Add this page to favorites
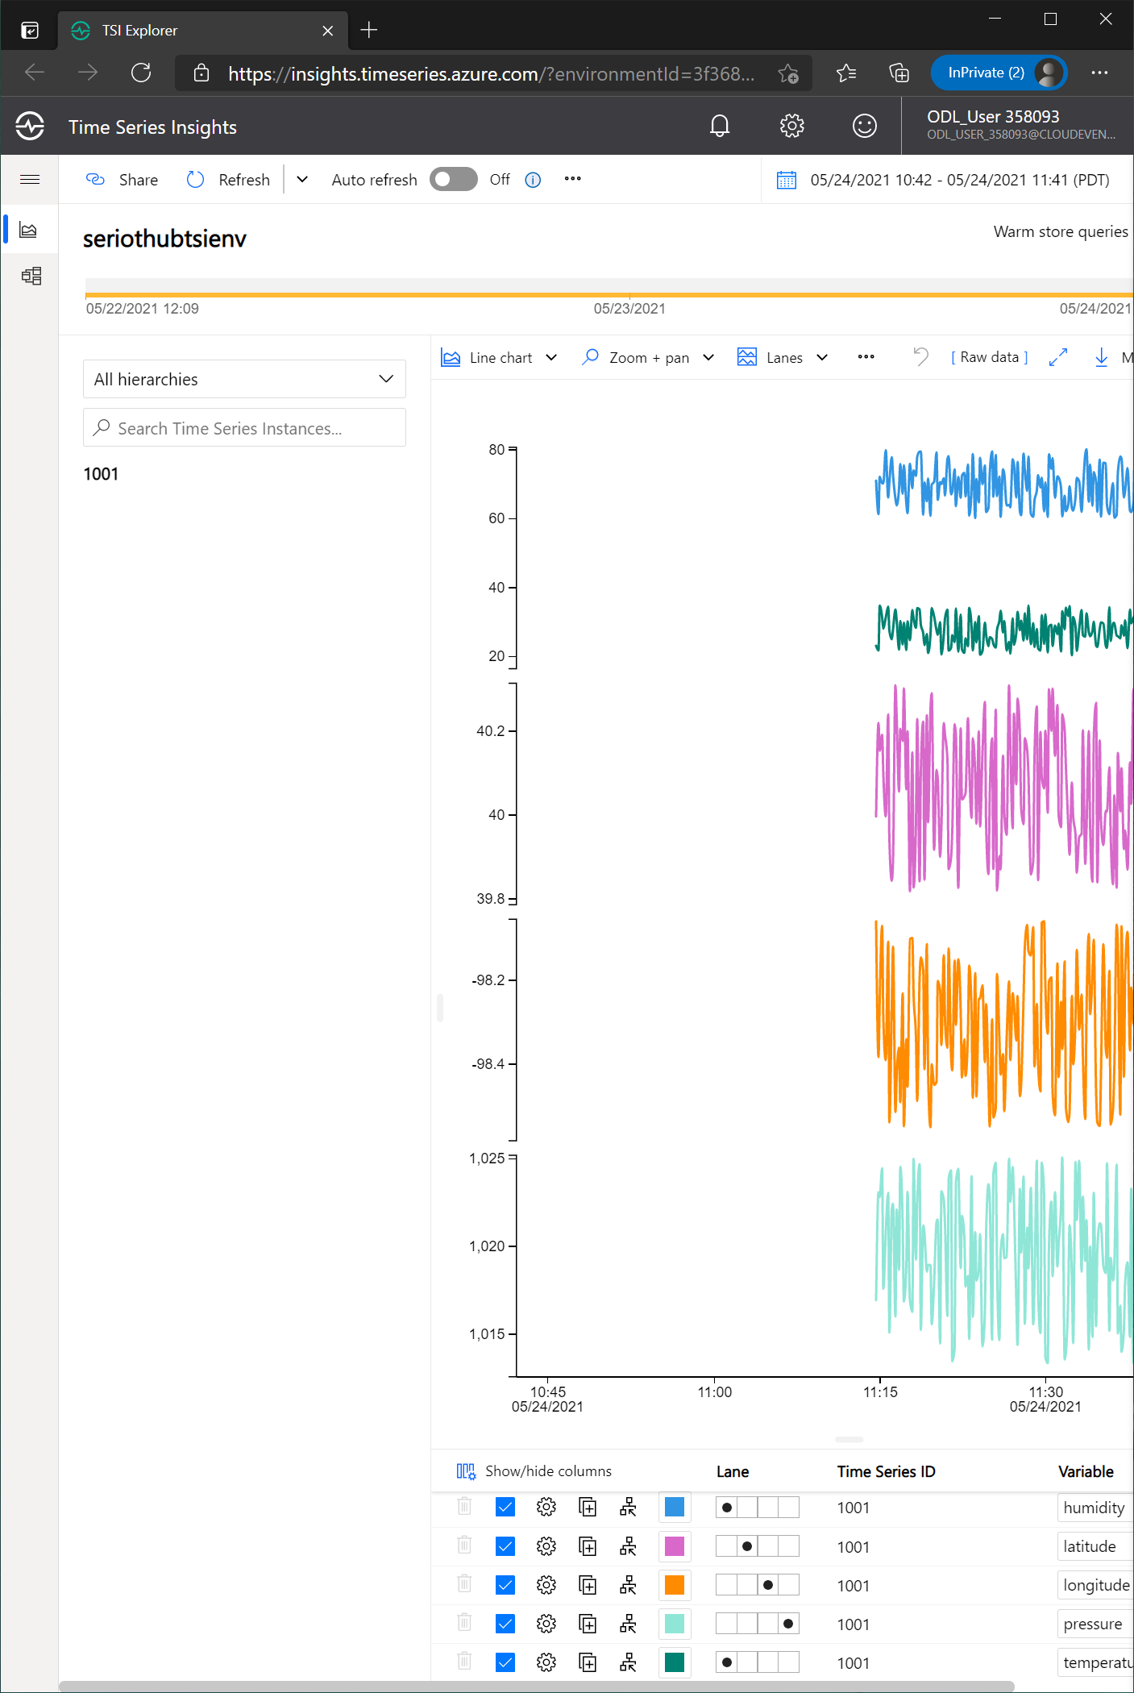This screenshot has height=1693, width=1134. point(788,74)
